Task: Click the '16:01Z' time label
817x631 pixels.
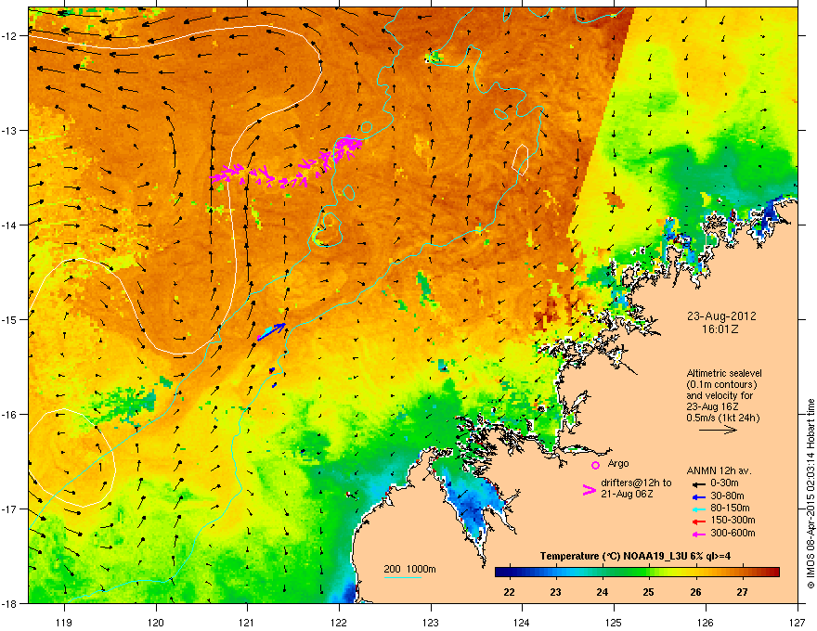Action: [x=720, y=329]
